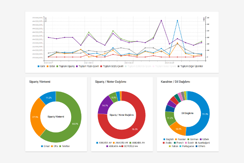The image size is (244, 163).
Task: Click the blue 11.2% Email donut segment
Action: point(49,98)
